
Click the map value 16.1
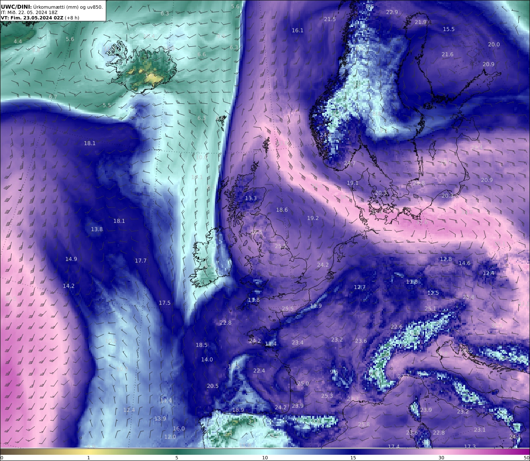click(298, 31)
